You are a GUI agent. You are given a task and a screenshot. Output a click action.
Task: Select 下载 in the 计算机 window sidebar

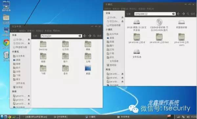coord(110,53)
